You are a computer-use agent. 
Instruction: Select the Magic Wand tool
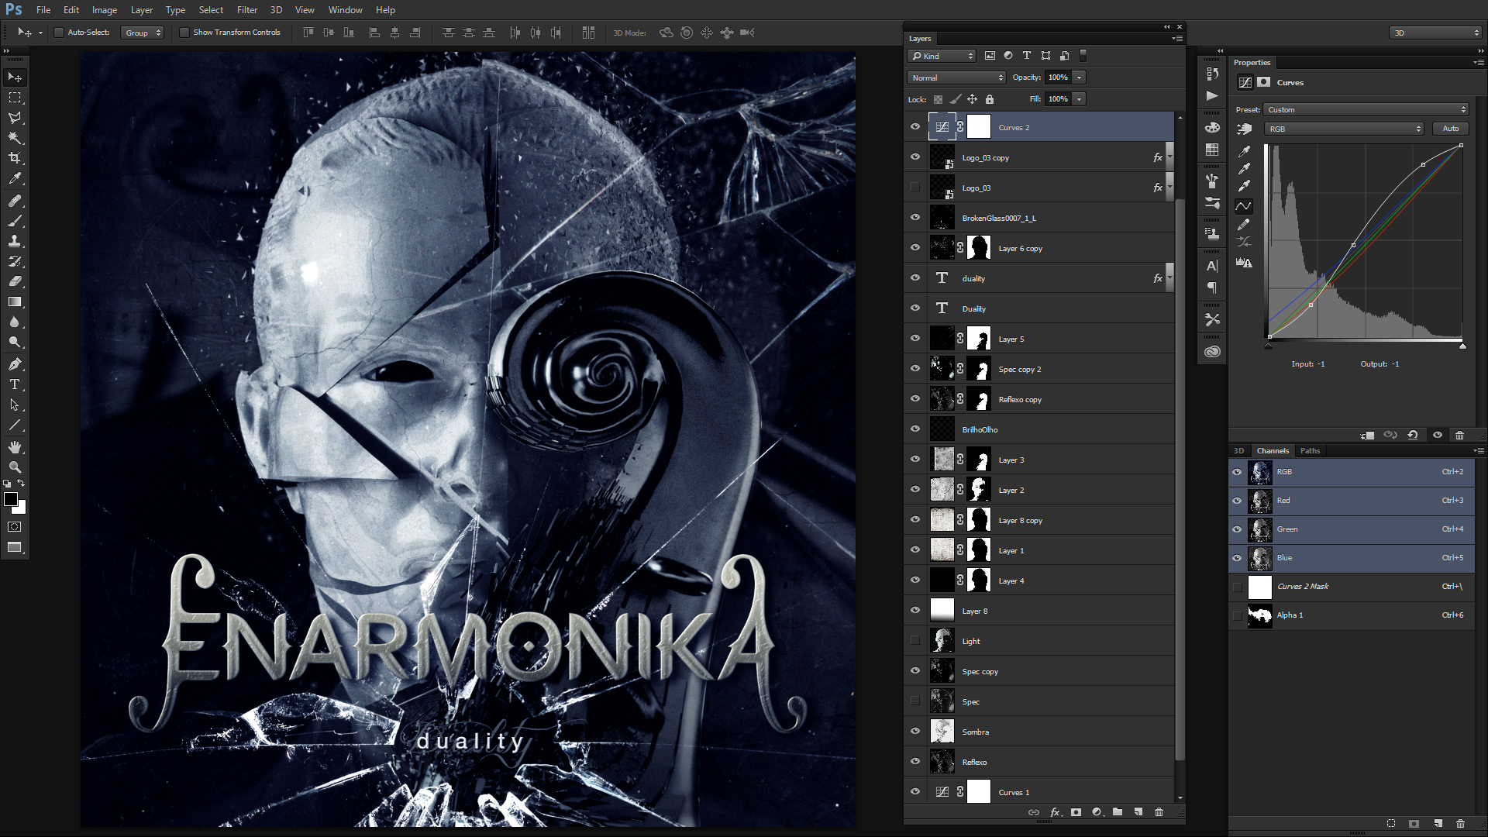[x=15, y=138]
